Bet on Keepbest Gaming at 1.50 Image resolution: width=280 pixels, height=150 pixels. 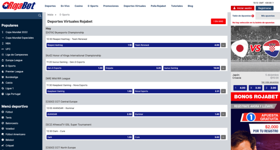90,91
